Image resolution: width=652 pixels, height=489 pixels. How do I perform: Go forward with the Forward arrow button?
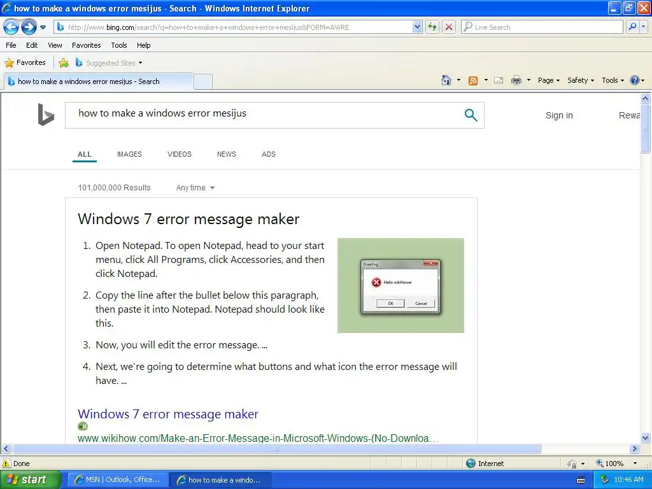click(x=29, y=27)
